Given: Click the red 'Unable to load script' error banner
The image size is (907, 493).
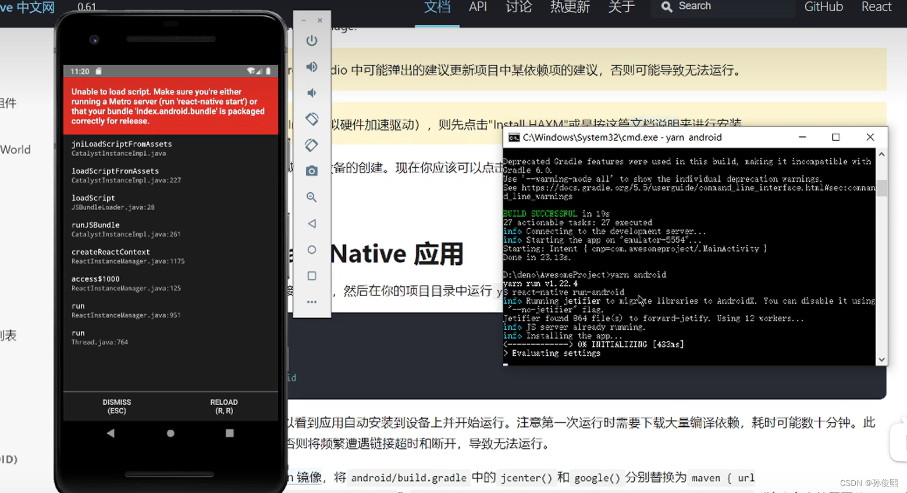Looking at the screenshot, I should (170, 106).
